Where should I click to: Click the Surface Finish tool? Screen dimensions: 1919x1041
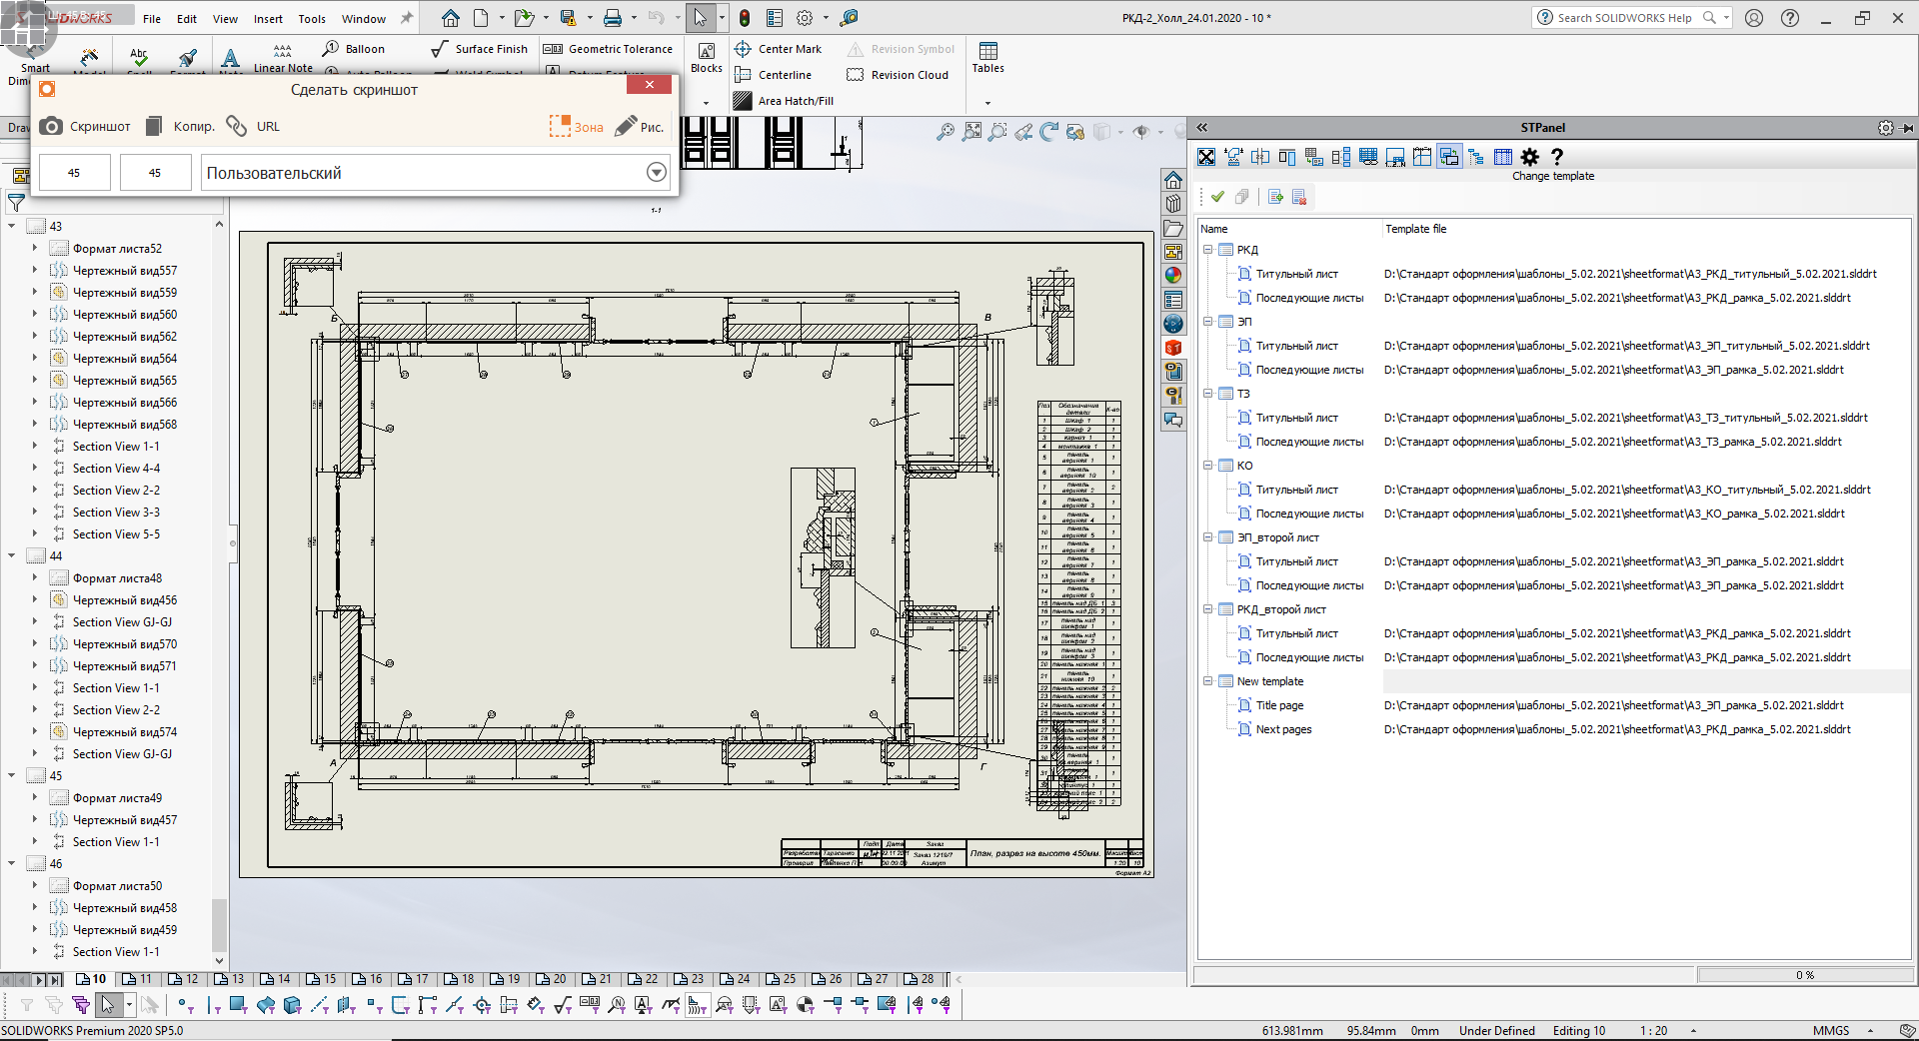tap(479, 49)
